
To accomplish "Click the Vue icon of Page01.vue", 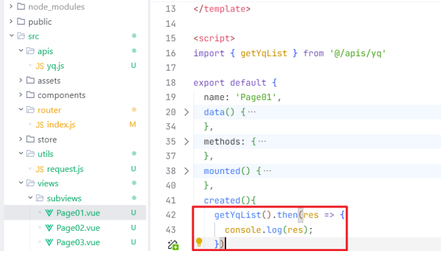I will point(49,213).
